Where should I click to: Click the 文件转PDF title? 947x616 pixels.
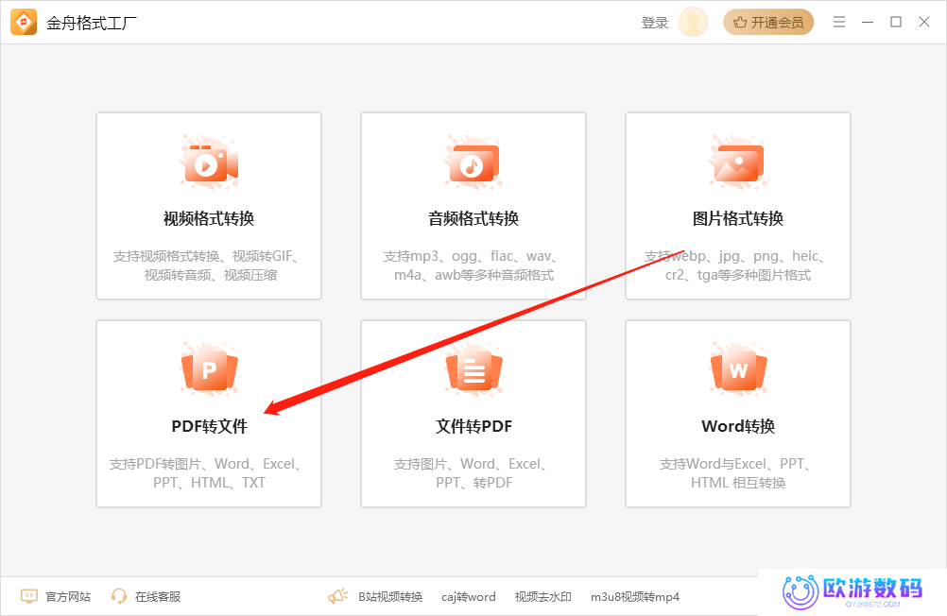click(x=474, y=426)
